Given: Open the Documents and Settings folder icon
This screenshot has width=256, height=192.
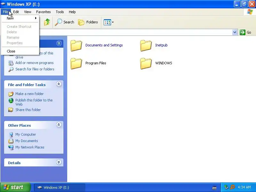Looking at the screenshot, I should click(x=76, y=45).
